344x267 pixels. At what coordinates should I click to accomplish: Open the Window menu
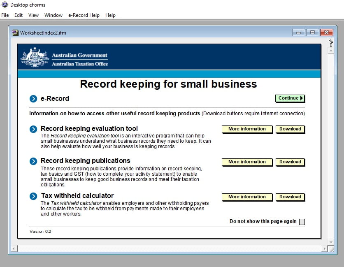click(x=53, y=15)
